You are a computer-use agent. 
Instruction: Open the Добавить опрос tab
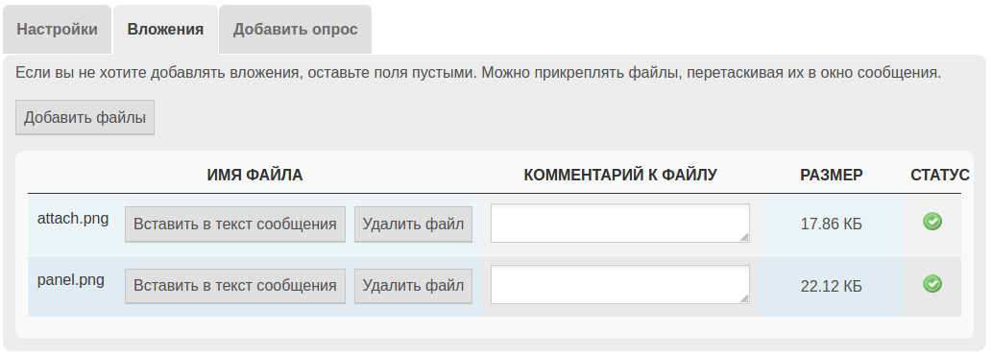coord(296,29)
